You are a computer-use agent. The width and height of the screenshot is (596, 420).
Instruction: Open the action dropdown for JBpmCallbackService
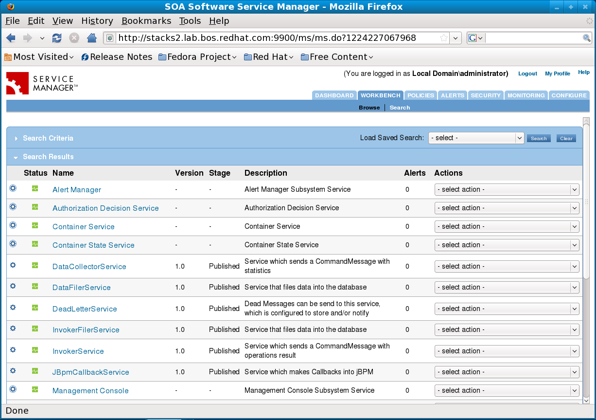pyautogui.click(x=507, y=372)
